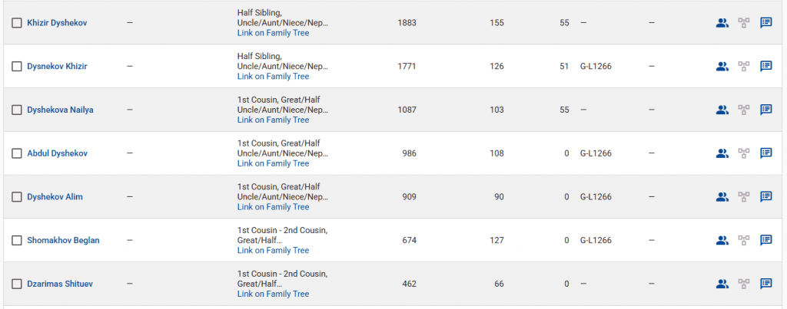
Task: View family tree icon for Dysnekov Khizir
Action: (744, 66)
